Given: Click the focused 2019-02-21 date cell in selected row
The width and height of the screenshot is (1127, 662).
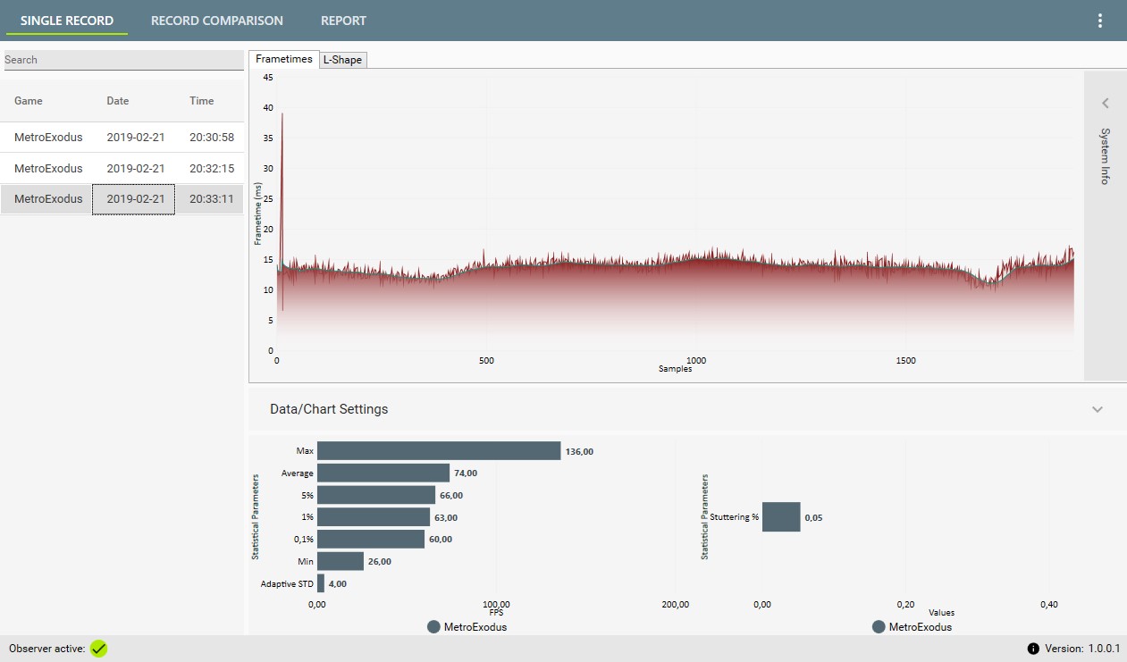Looking at the screenshot, I should point(134,198).
